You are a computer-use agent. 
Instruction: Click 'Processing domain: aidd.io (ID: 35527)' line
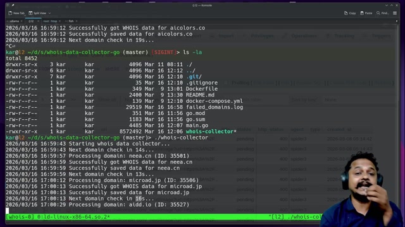click(x=97, y=205)
